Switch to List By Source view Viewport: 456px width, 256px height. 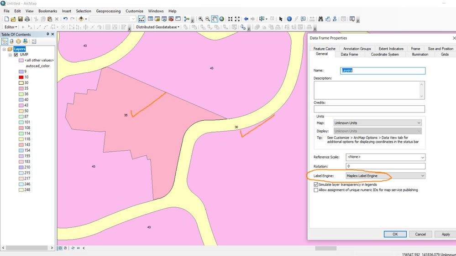point(11,41)
